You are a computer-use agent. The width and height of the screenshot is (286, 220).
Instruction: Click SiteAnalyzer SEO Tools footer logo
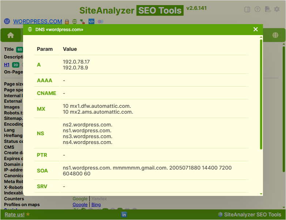pyautogui.click(x=249, y=215)
